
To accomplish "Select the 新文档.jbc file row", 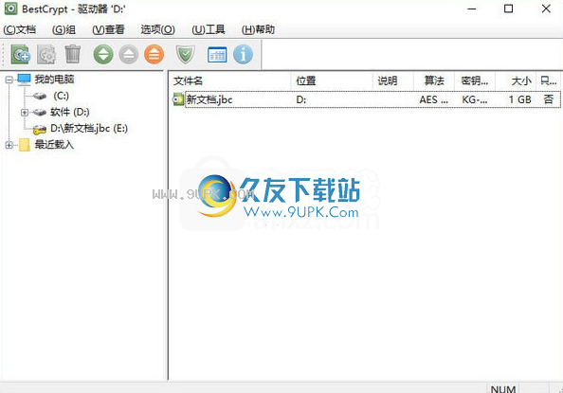I will click(x=366, y=99).
